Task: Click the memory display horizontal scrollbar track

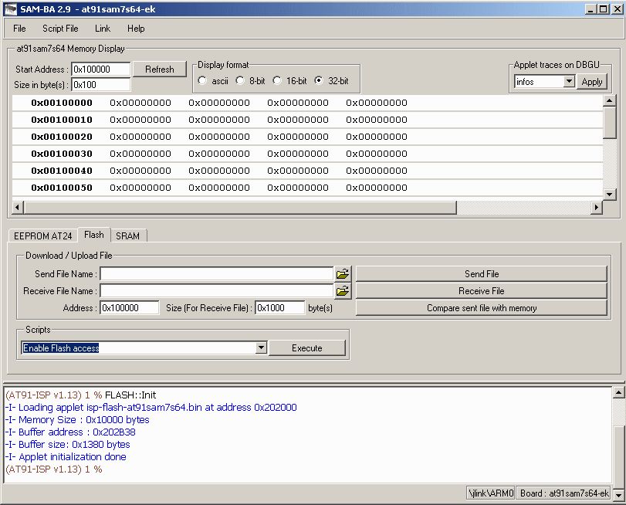Action: (525, 208)
